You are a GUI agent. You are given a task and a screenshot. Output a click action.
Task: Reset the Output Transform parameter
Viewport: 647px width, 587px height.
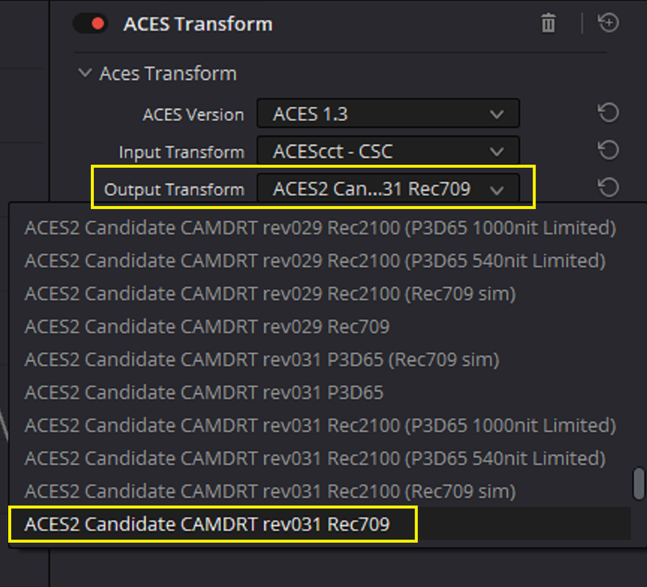click(x=609, y=187)
